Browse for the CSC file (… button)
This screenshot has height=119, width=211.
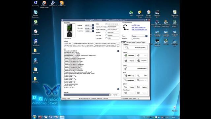[x=118, y=46]
